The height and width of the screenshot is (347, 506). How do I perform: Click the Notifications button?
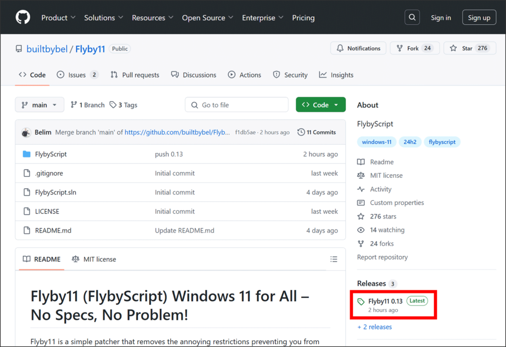[358, 48]
